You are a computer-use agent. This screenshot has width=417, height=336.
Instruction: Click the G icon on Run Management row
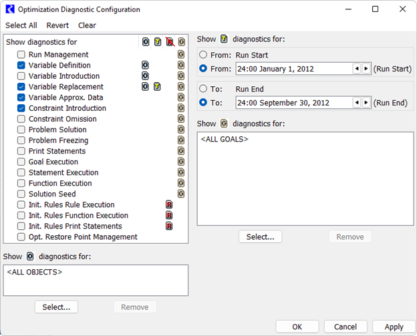coord(181,55)
